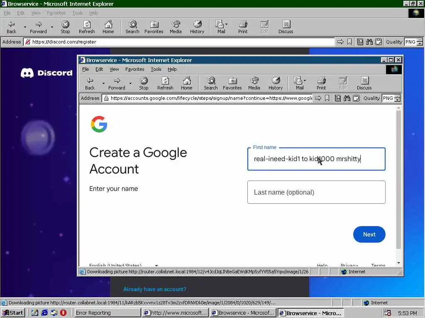Click Mail in the front Google window toolbar
This screenshot has width=425, height=318.
[x=299, y=83]
